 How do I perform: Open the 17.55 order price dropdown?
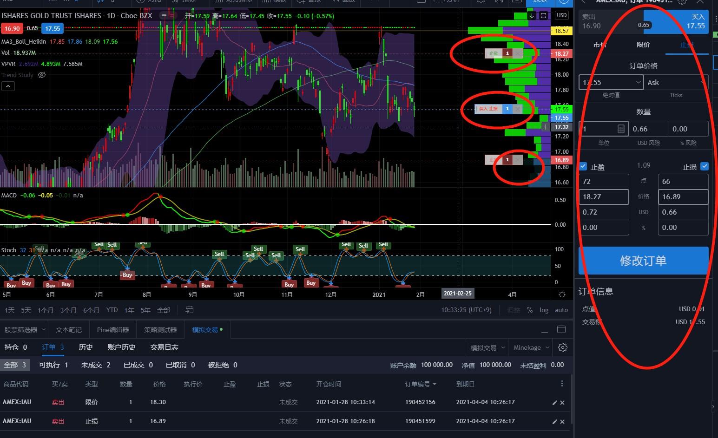638,82
